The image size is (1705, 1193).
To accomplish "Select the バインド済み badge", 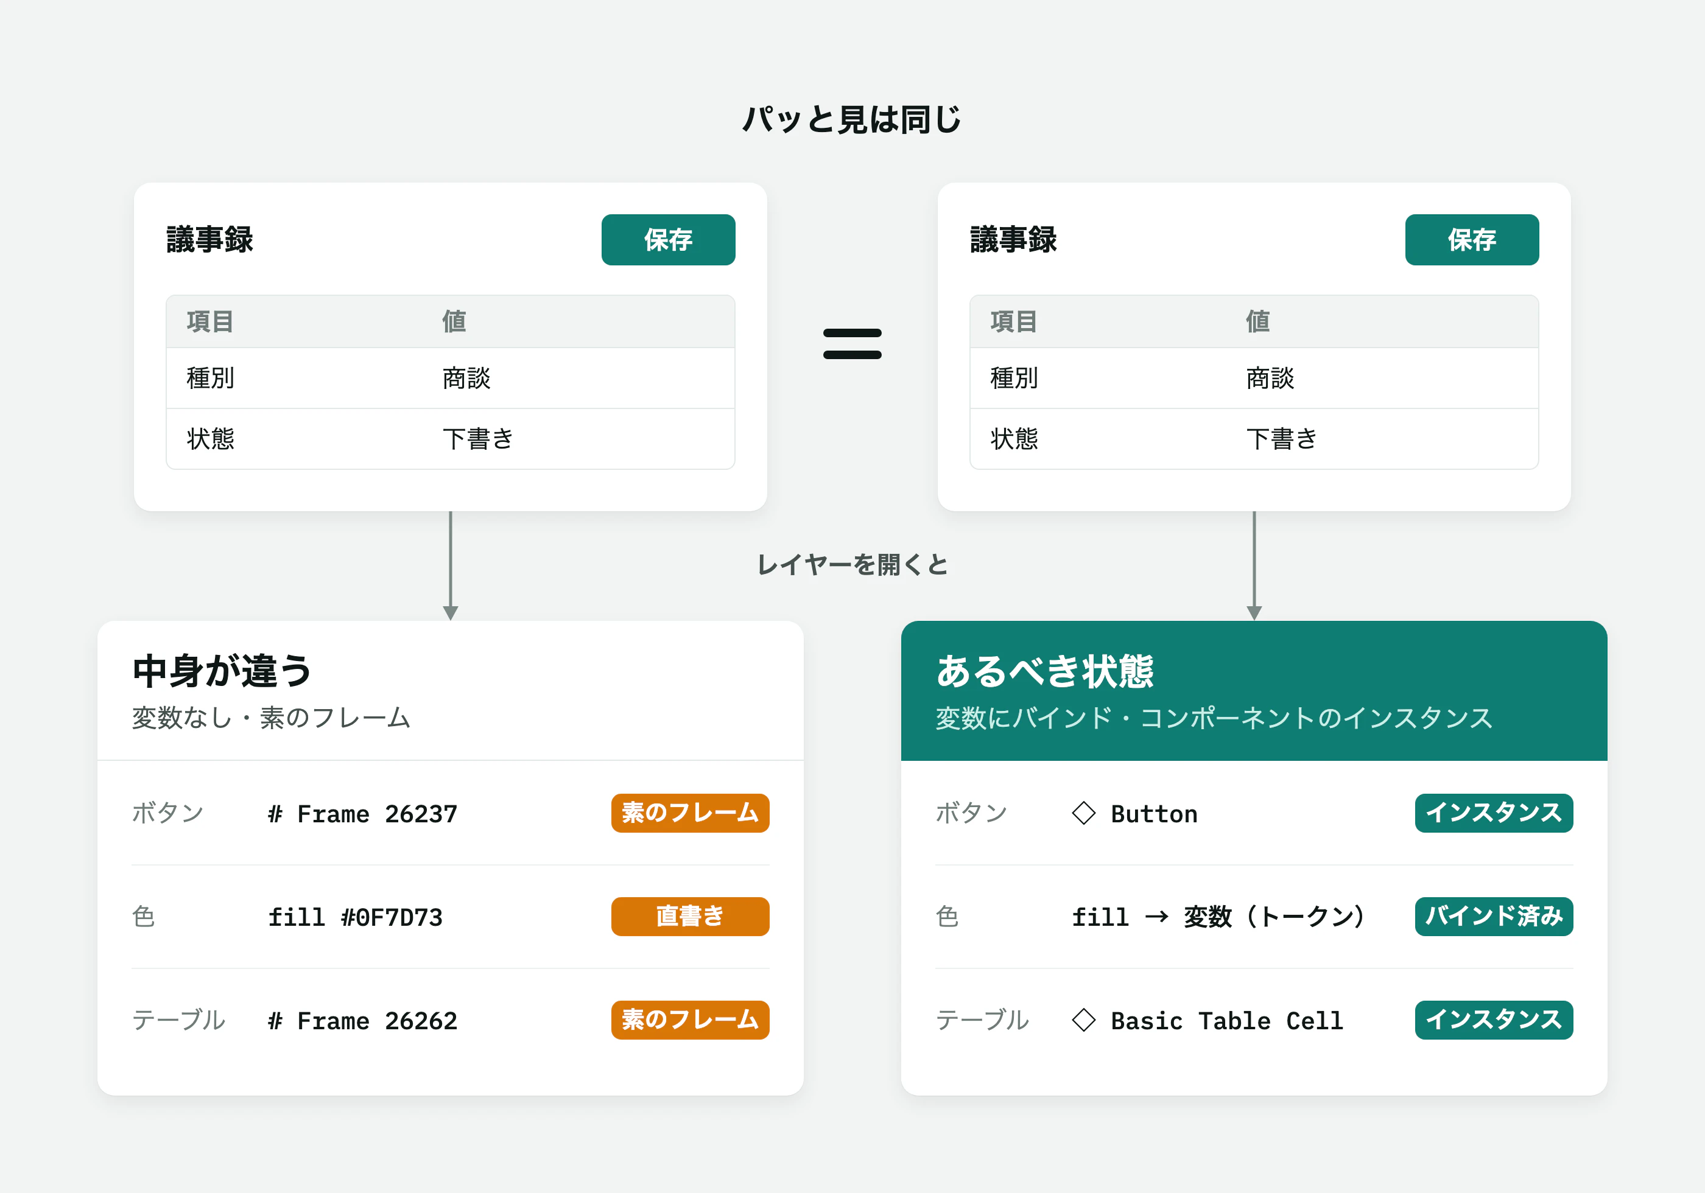I will tap(1493, 916).
